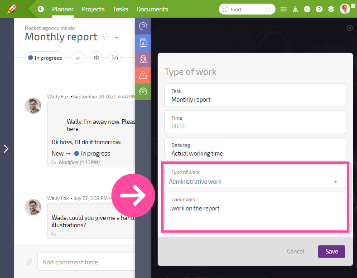Click the Save button
The height and width of the screenshot is (278, 357).
pos(332,252)
